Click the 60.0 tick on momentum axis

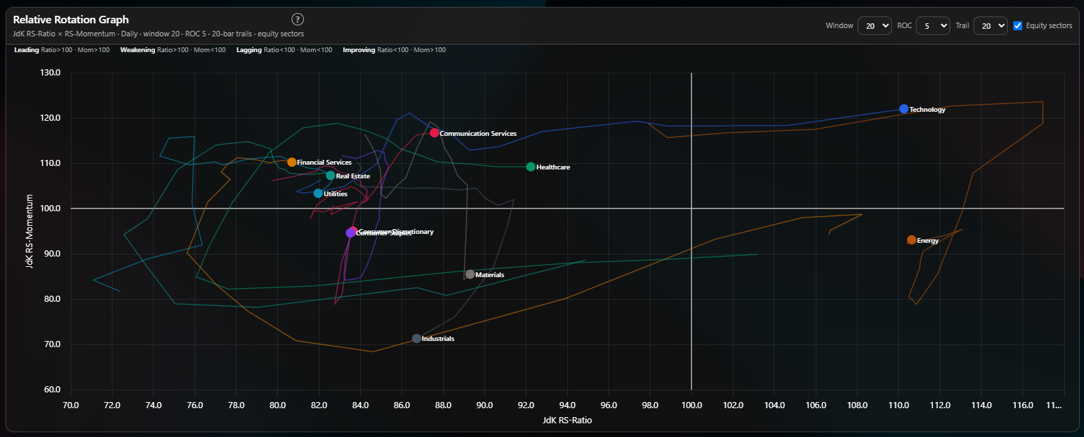point(52,389)
